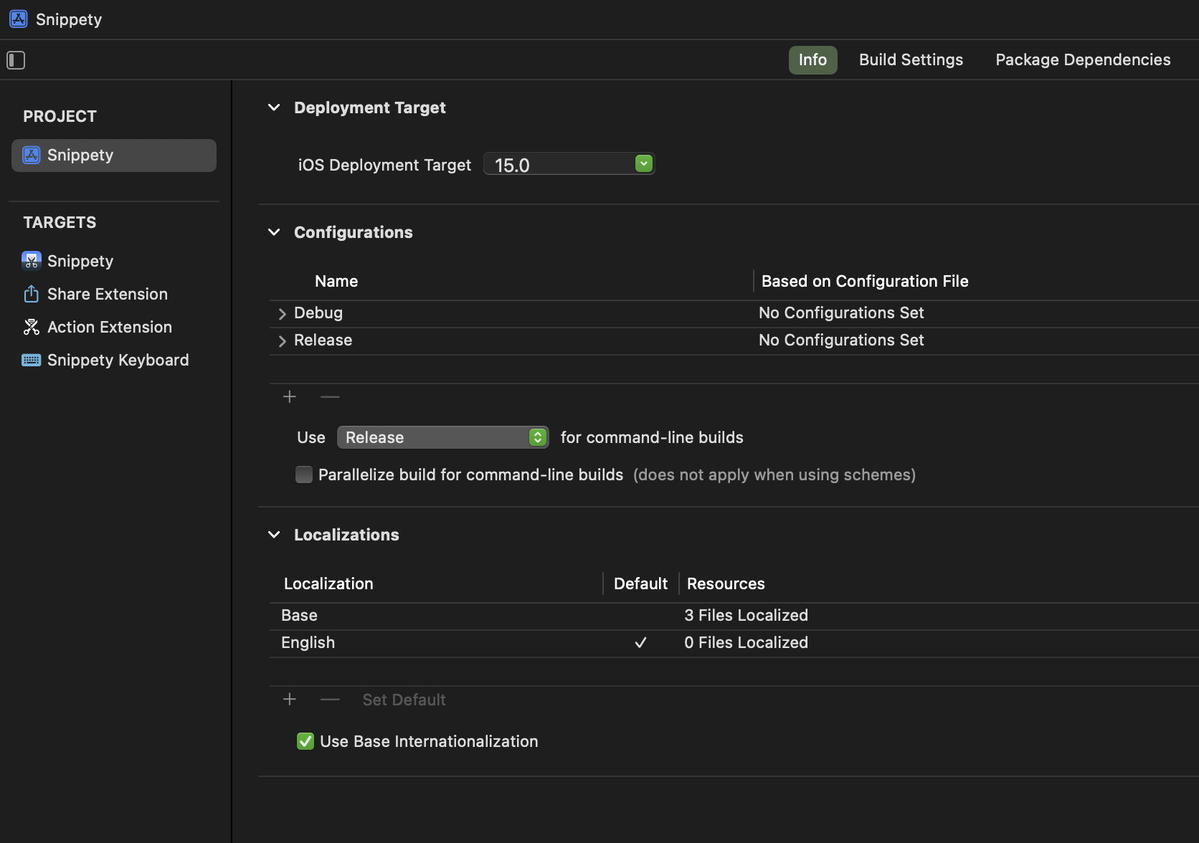The height and width of the screenshot is (843, 1199).
Task: Click the Set Default button
Action: [404, 700]
